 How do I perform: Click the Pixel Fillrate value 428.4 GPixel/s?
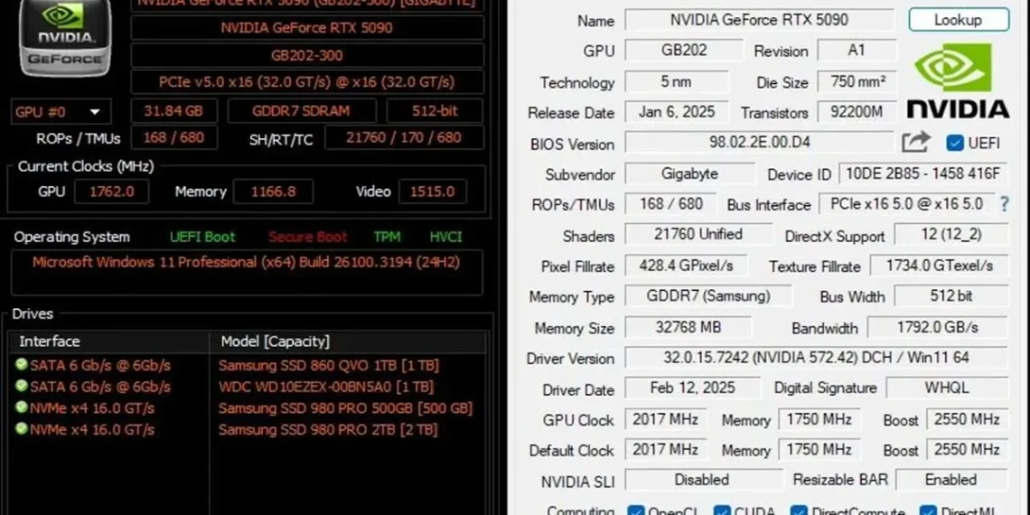coord(686,266)
